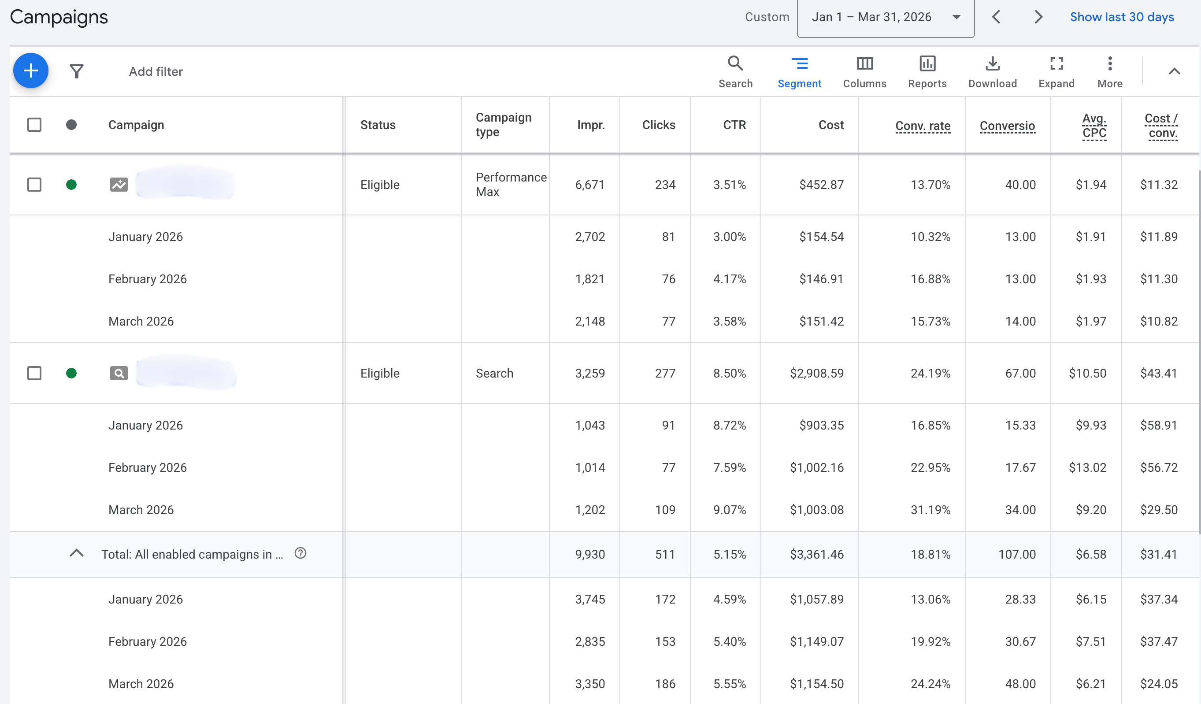The height and width of the screenshot is (704, 1201).
Task: Click the Search magnifier tool
Action: coord(735,71)
